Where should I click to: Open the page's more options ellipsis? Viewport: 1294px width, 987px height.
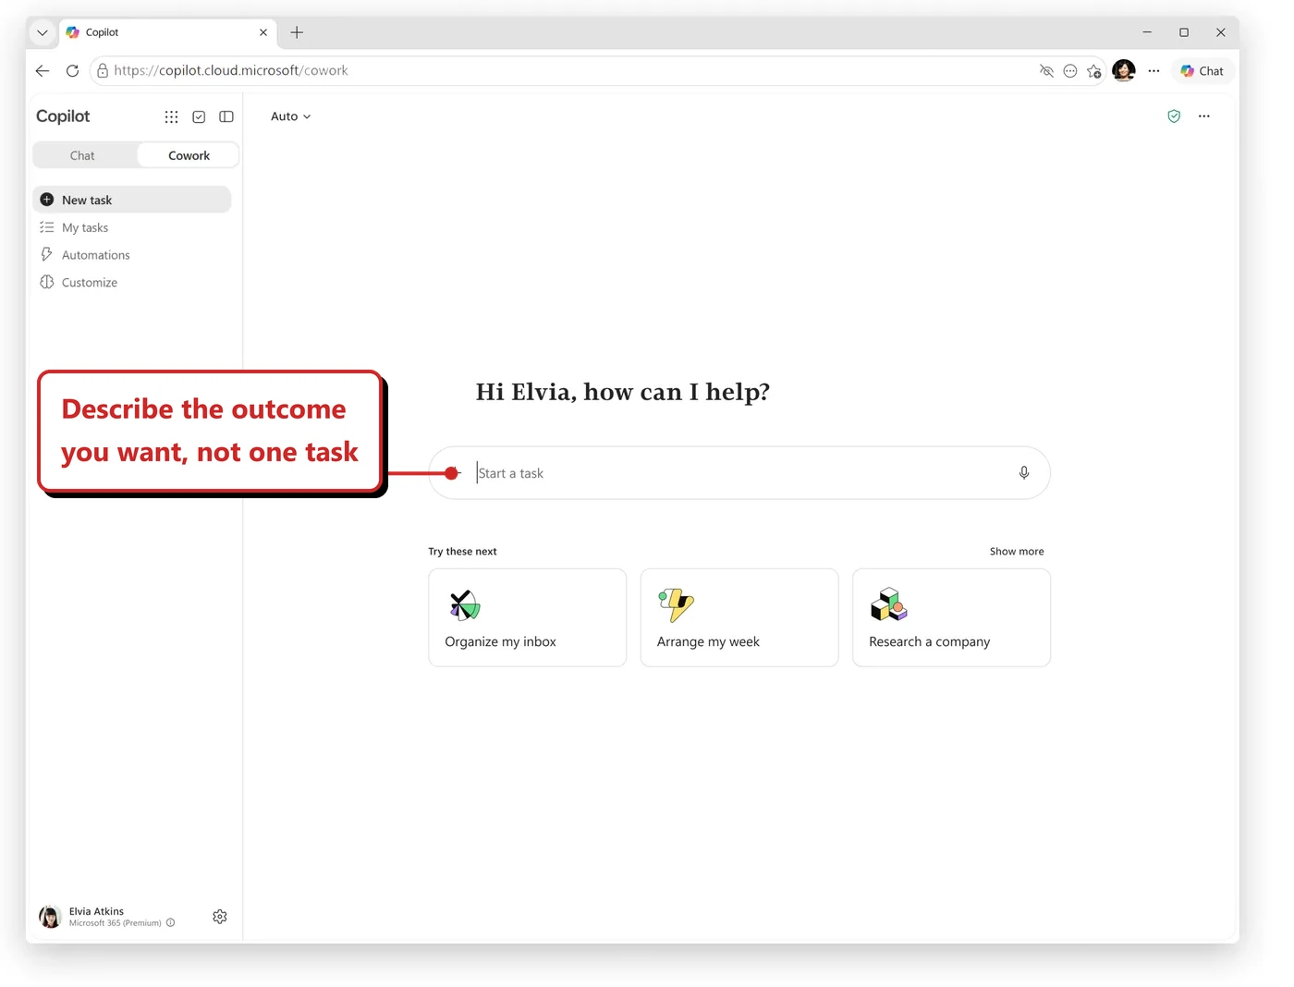tap(1204, 116)
